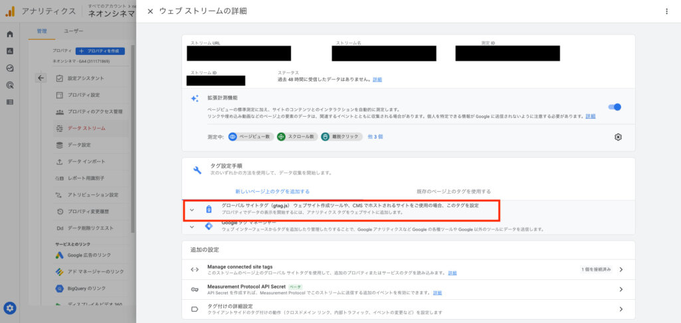
Task: Click the 1 個を接続済み badge
Action: click(x=596, y=270)
